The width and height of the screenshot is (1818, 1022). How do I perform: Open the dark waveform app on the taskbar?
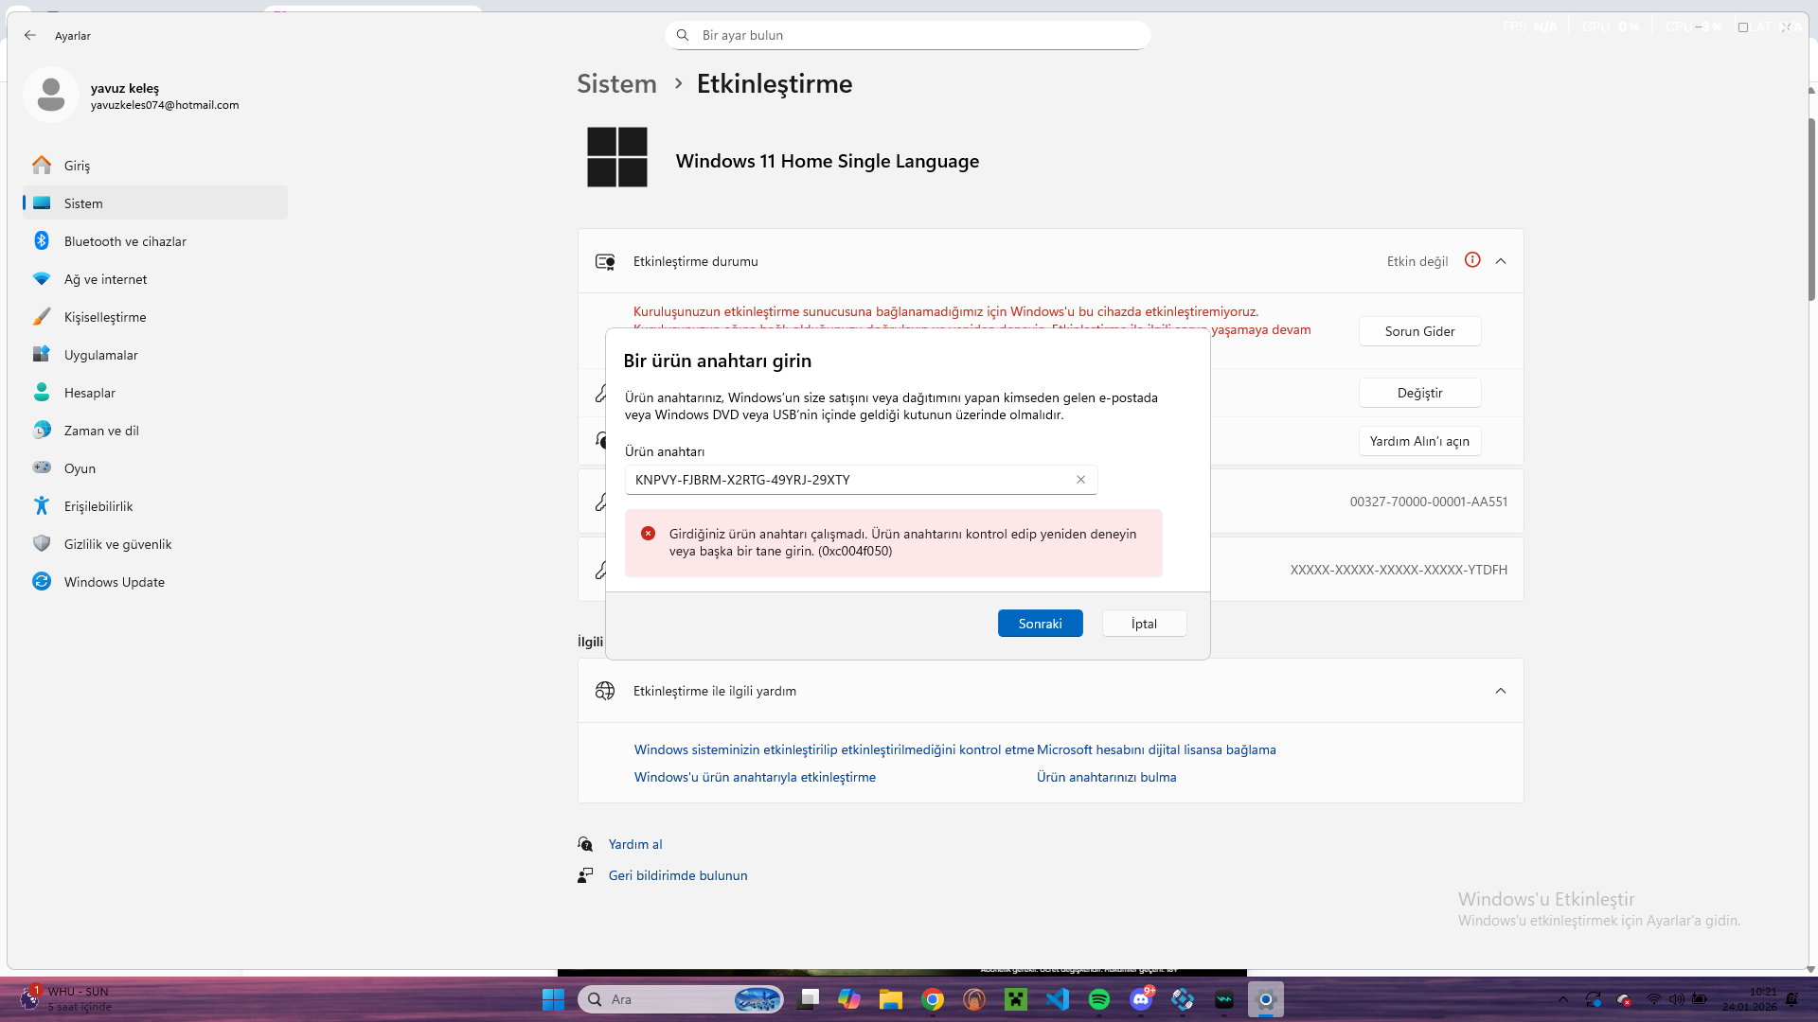[1224, 999]
